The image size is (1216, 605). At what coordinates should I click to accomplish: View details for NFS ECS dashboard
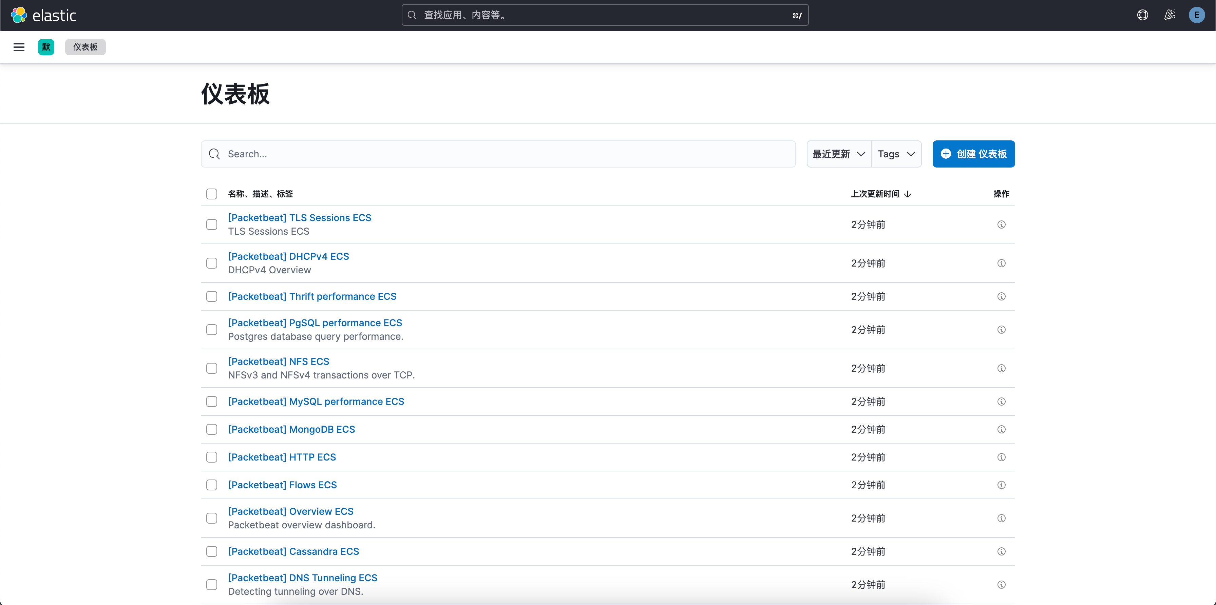coord(1001,369)
